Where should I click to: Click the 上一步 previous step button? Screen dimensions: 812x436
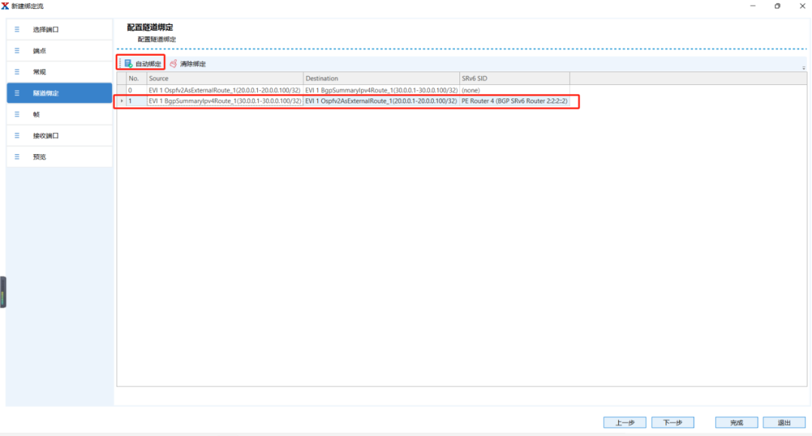click(x=625, y=422)
